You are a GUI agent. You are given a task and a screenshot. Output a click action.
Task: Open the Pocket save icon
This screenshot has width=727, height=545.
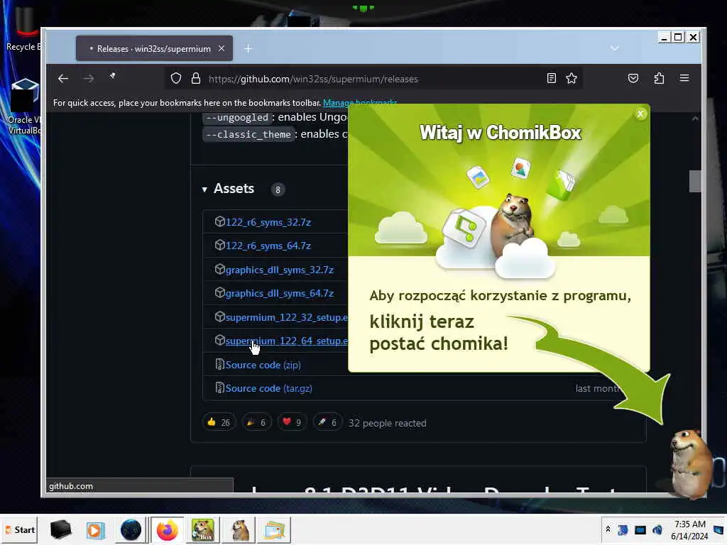coord(633,78)
